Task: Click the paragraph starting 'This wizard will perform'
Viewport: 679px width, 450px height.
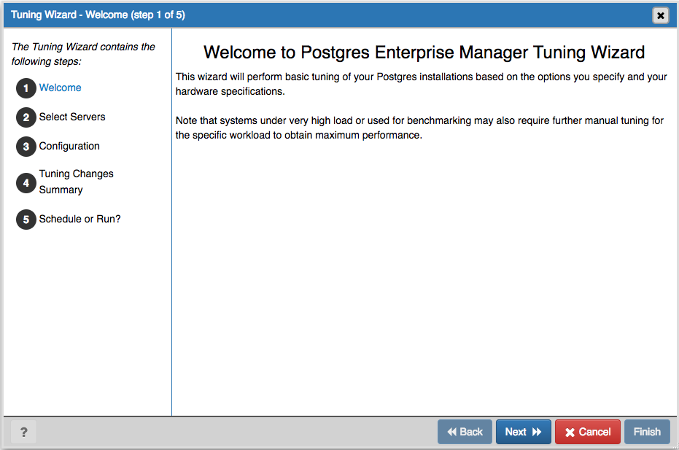Action: pyautogui.click(x=421, y=84)
